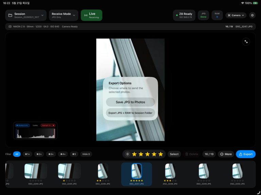Click the chevron on Receive Mode button
Image resolution: width=261 pixels, height=195 pixels.
click(74, 15)
